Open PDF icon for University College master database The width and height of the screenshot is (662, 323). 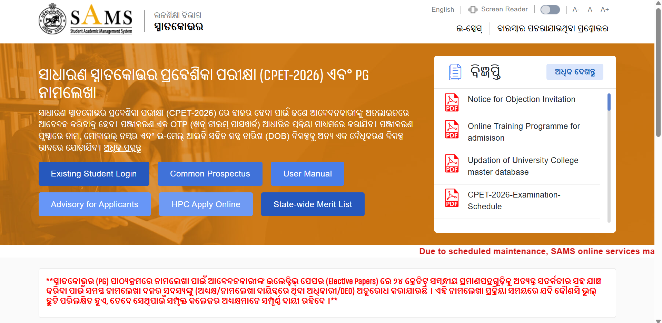(452, 164)
